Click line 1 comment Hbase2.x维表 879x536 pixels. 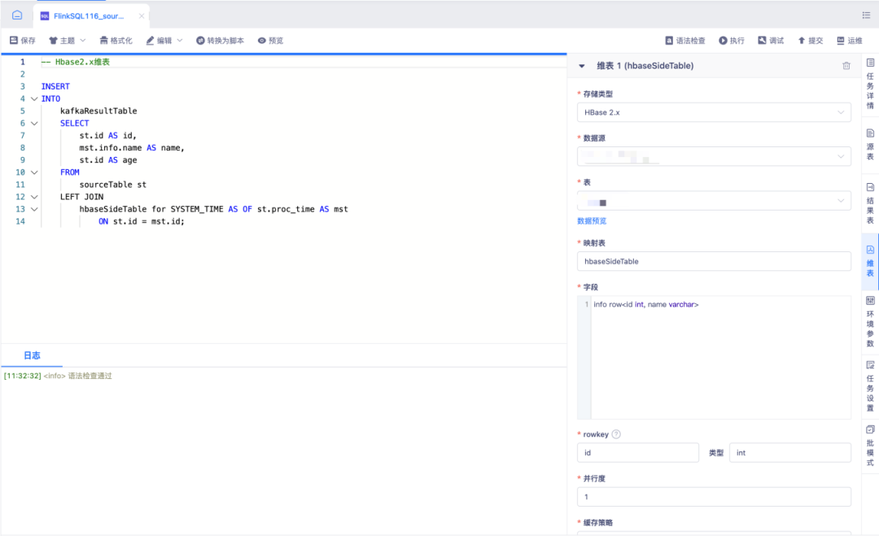[76, 62]
